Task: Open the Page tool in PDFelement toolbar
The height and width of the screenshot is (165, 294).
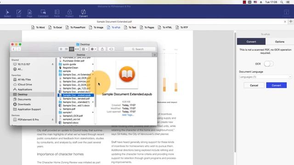Action: coord(29,13)
